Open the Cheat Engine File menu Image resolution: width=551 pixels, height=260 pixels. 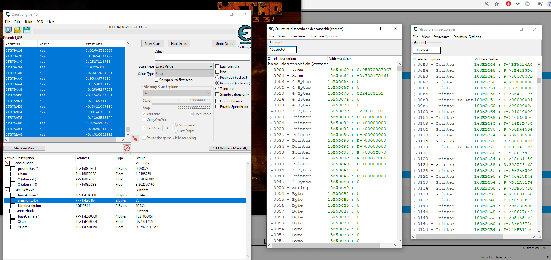pos(8,22)
